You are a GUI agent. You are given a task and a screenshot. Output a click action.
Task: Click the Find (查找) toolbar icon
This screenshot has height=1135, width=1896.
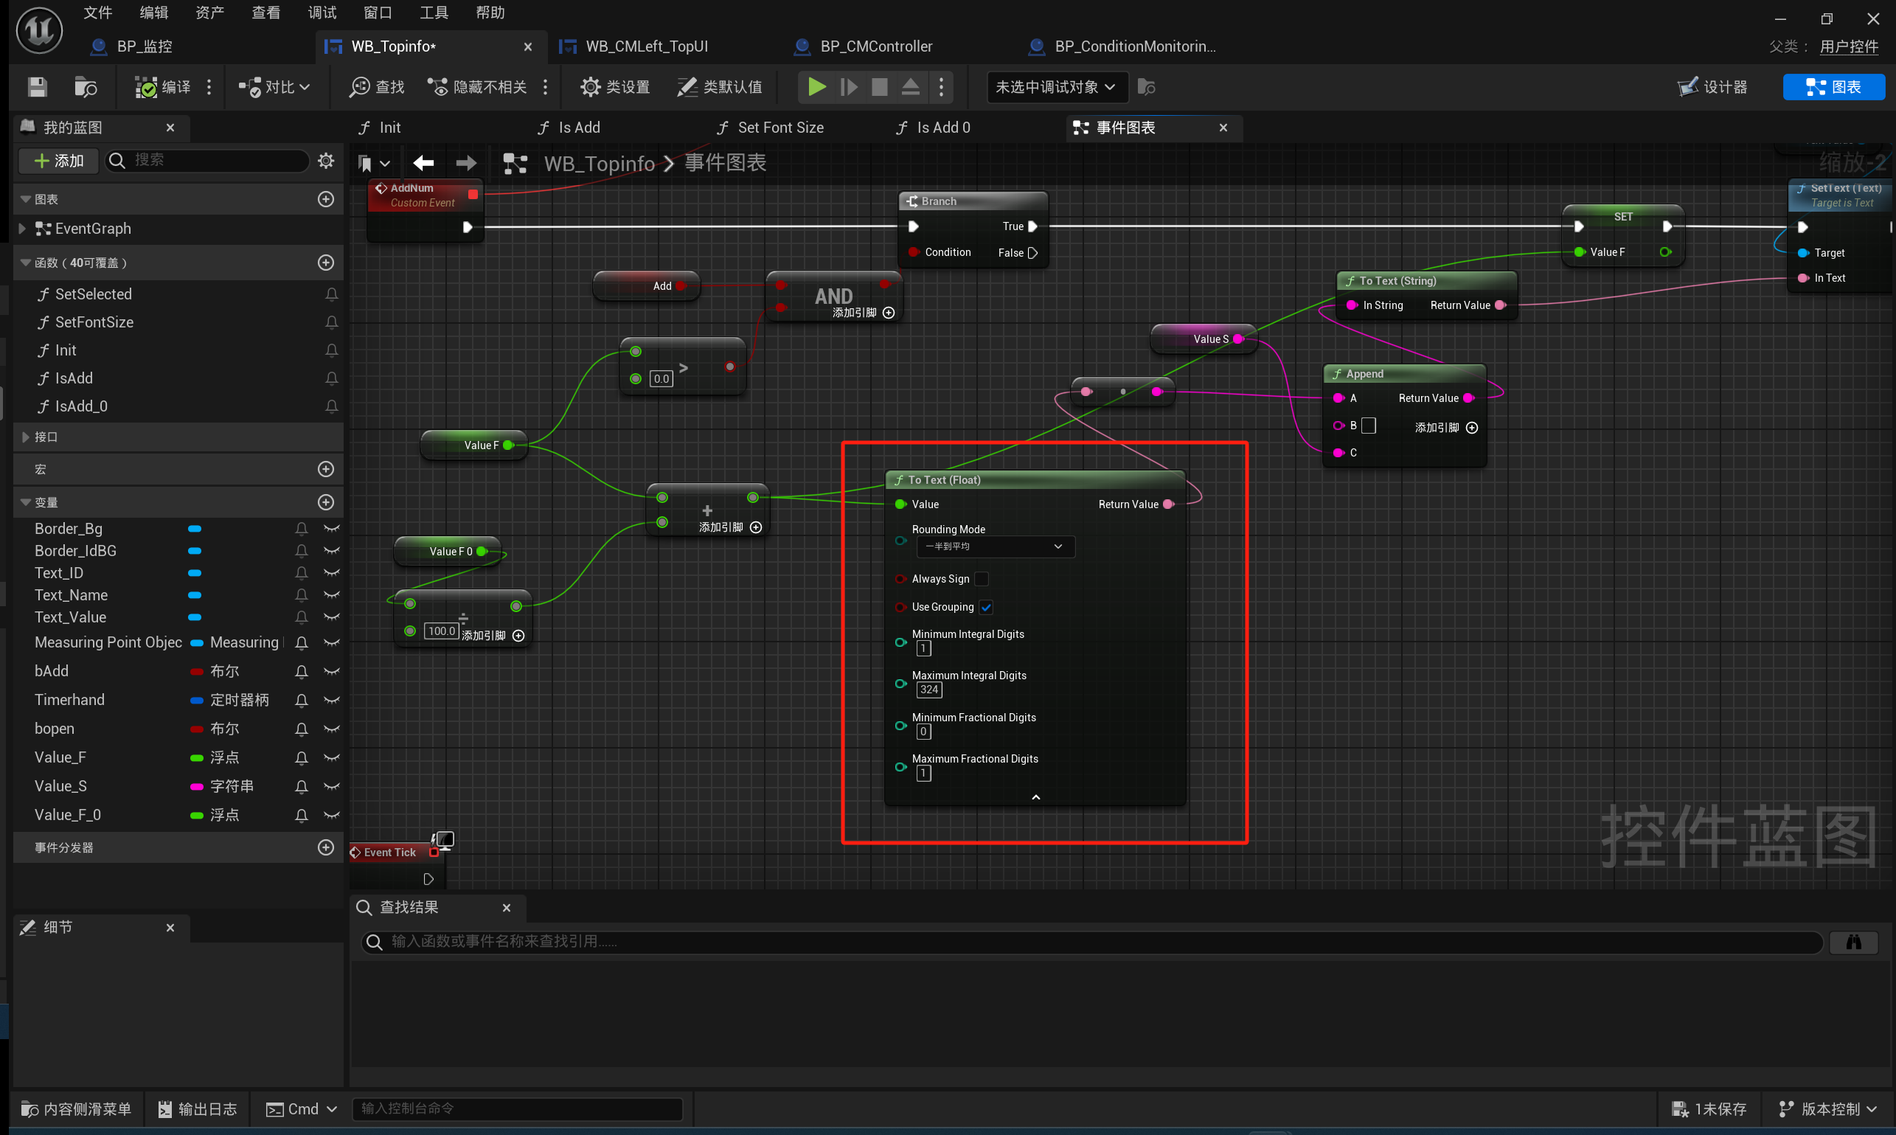click(376, 87)
